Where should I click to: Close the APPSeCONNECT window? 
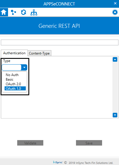pyautogui.click(x=115, y=3)
